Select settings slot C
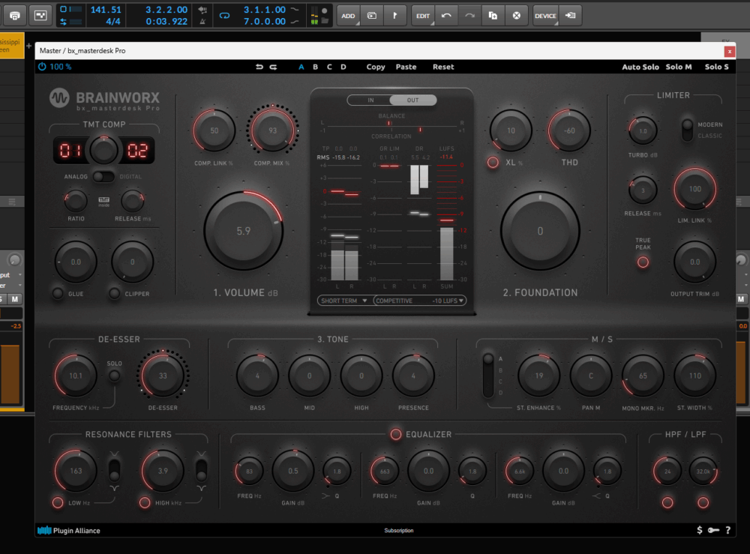The height and width of the screenshot is (554, 750). pos(329,67)
